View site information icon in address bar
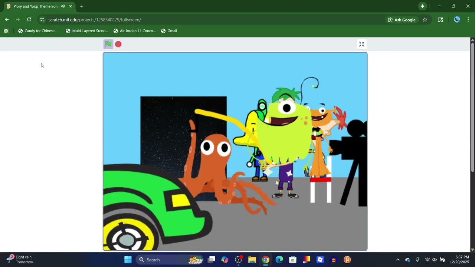 click(x=42, y=20)
